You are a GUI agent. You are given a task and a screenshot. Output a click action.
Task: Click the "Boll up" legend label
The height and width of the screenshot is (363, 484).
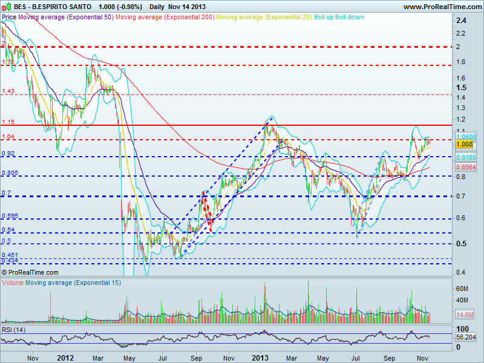pos(324,17)
